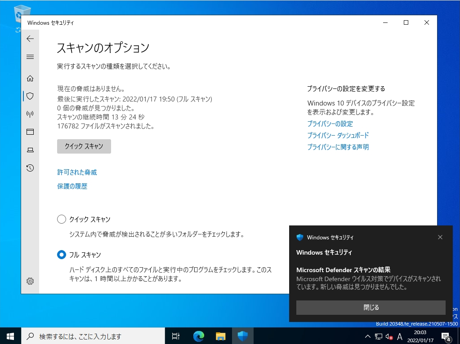Image resolution: width=460 pixels, height=344 pixels.
Task: Click Windows Security shield taskbar icon
Action: (243, 336)
